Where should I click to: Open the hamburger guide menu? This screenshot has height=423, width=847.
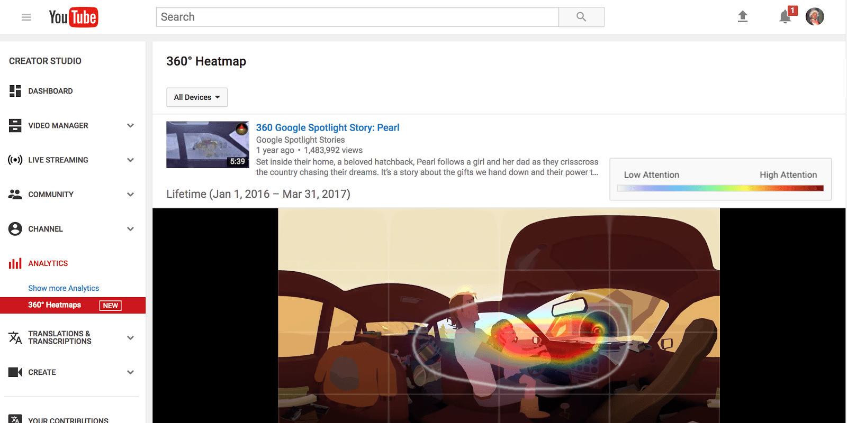coord(26,17)
